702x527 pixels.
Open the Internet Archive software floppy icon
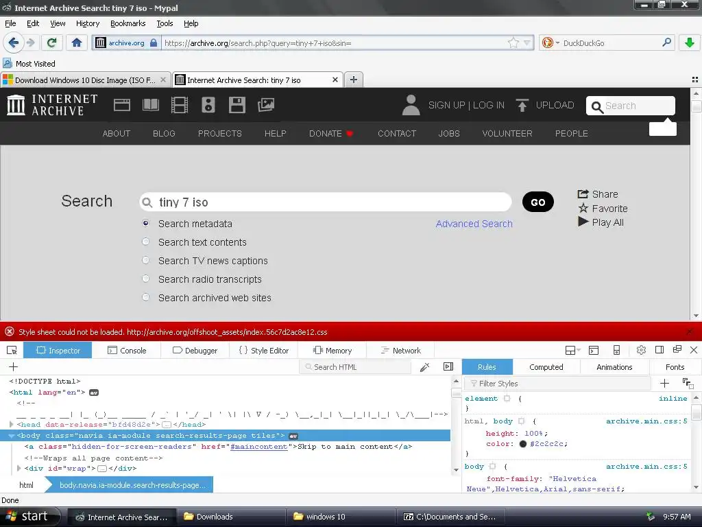tap(237, 105)
